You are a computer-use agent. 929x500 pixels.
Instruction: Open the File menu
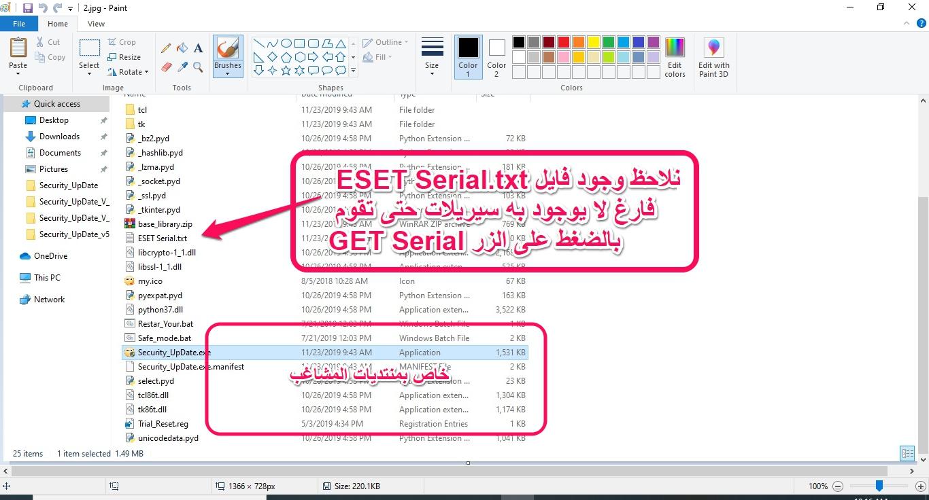[19, 24]
